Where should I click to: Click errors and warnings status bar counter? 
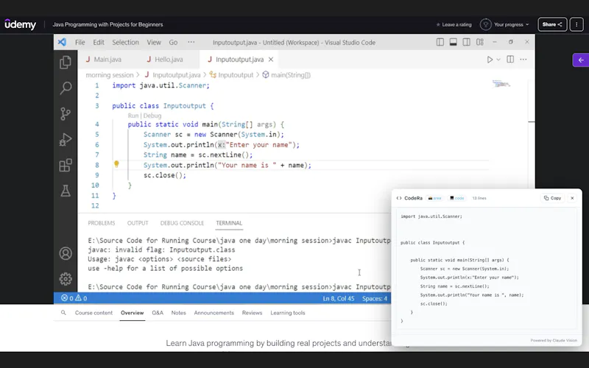tap(74, 298)
